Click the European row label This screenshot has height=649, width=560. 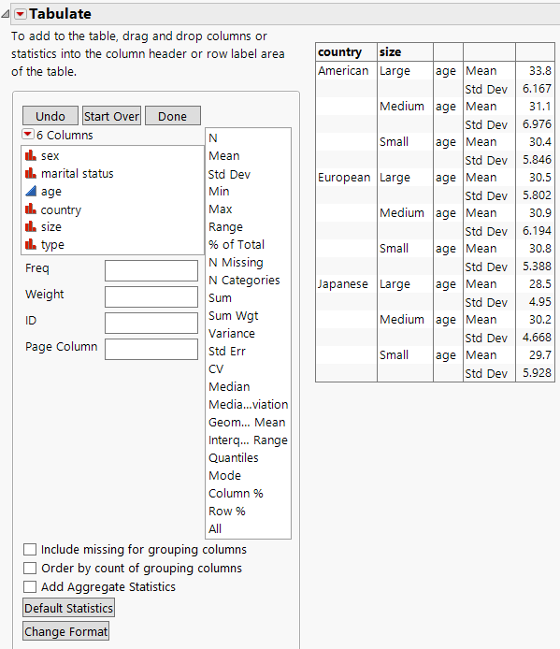pyautogui.click(x=344, y=178)
